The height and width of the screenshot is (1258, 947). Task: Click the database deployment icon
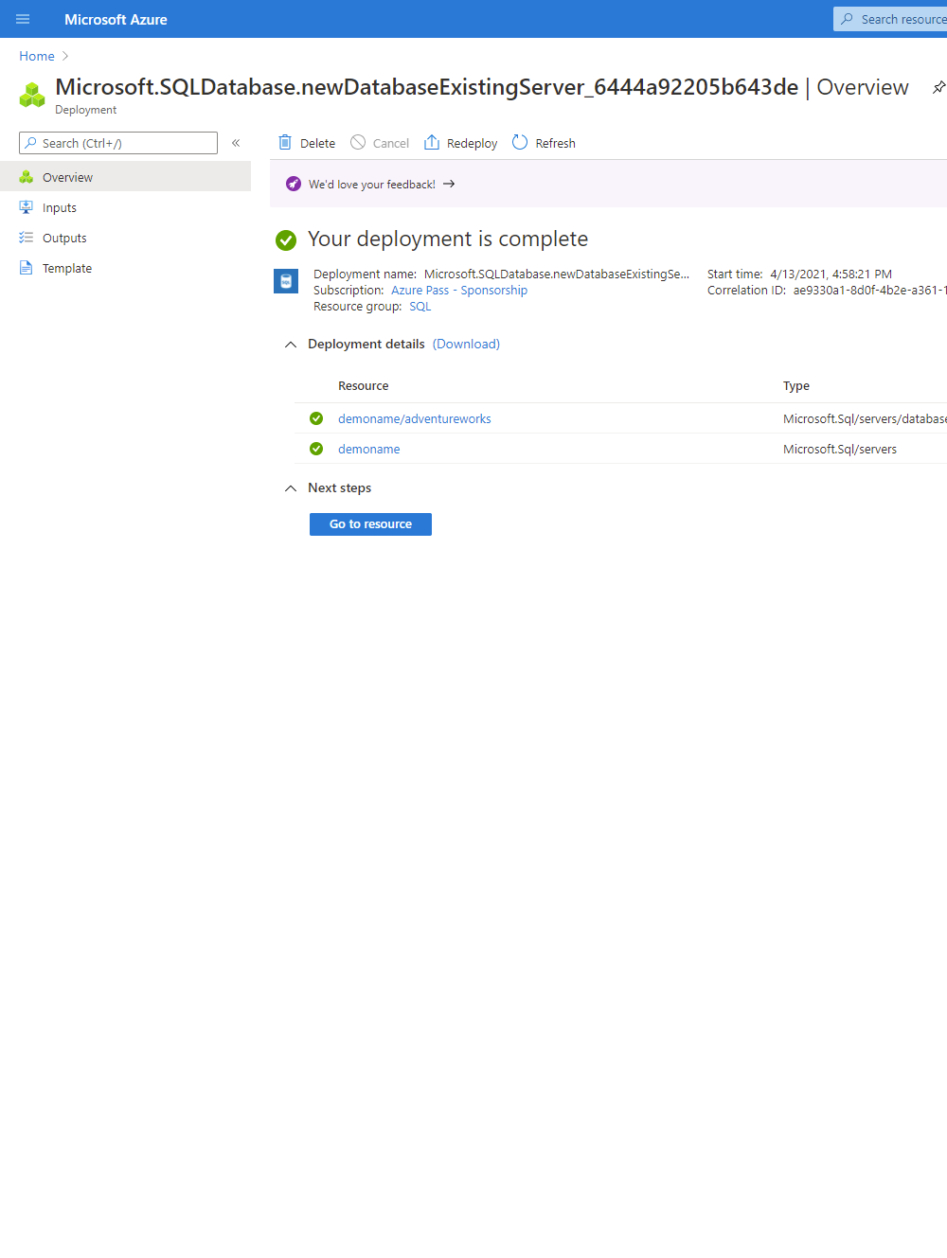286,281
